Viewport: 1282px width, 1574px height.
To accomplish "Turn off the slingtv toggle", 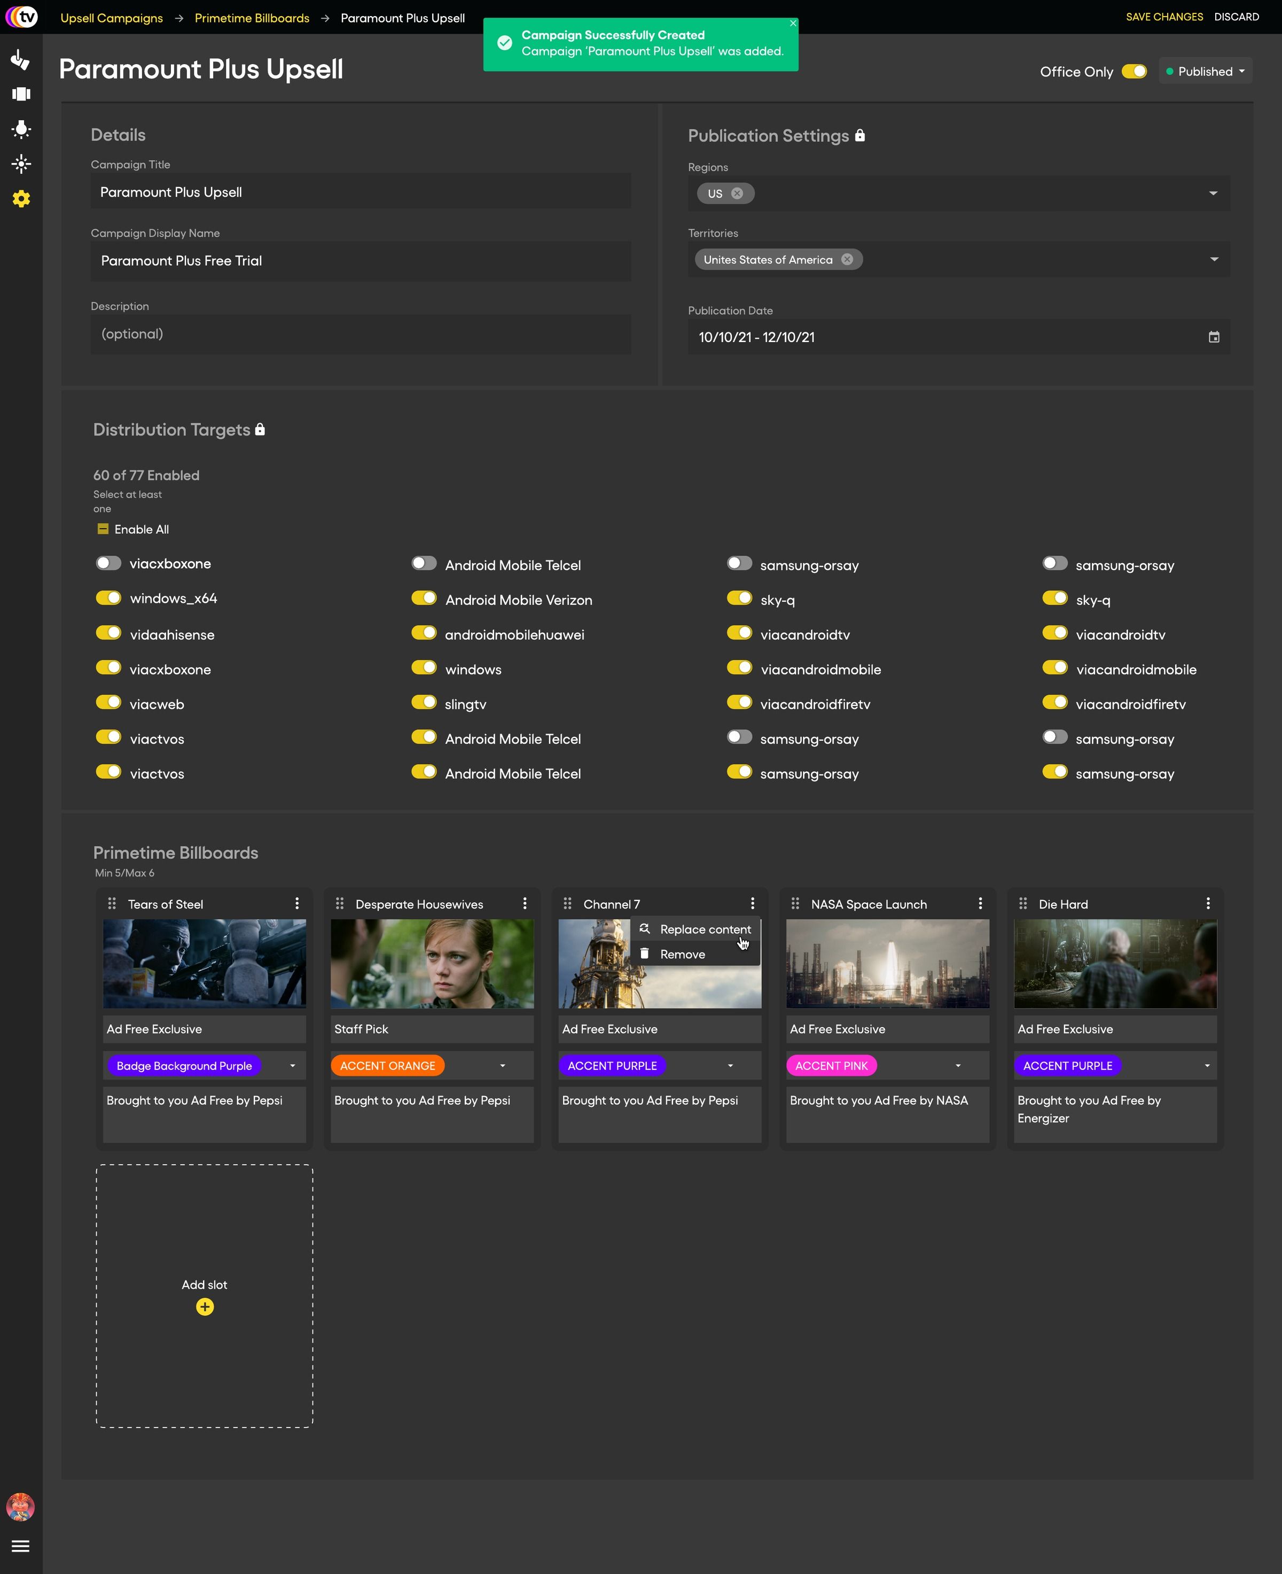I will tap(424, 702).
